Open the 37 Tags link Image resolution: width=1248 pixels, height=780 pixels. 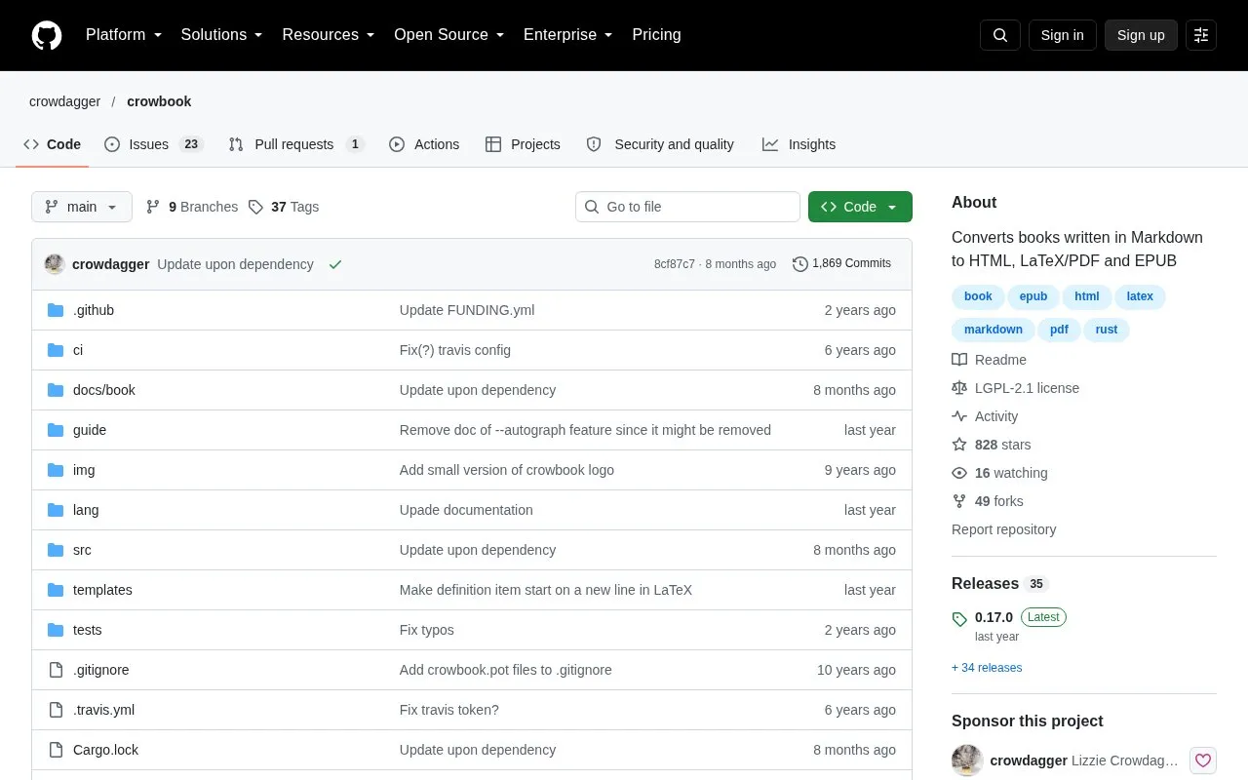pos(284,207)
